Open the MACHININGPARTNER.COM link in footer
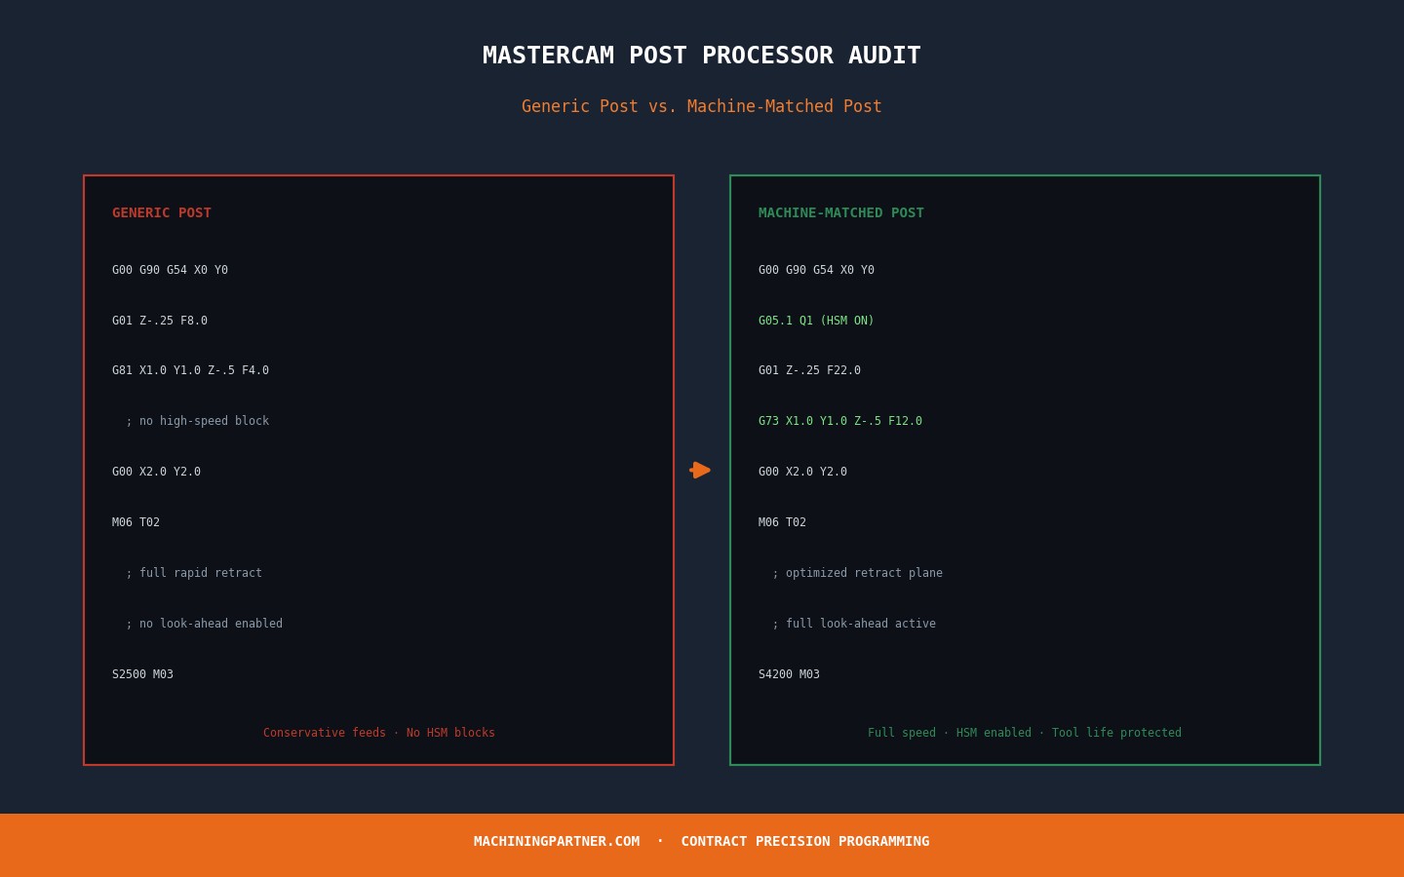Screen dimensions: 1404x877 [x=557, y=841]
